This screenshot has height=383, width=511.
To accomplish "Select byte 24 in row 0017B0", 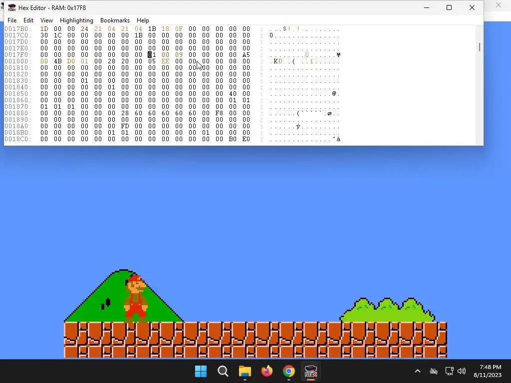I will tap(84, 29).
